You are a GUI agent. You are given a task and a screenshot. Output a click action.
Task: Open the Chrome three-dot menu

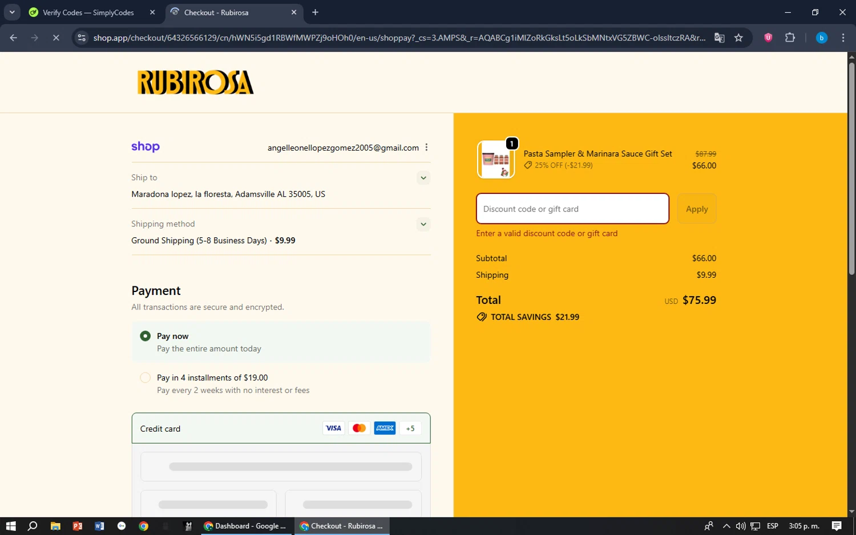843,38
